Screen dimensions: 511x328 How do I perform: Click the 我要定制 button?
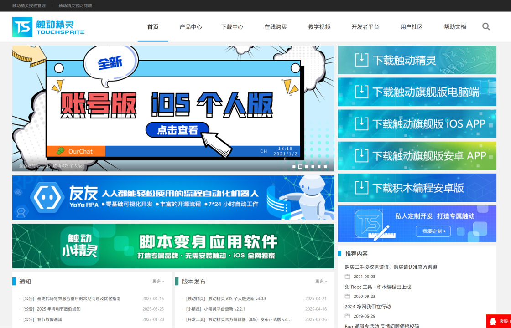click(x=433, y=231)
